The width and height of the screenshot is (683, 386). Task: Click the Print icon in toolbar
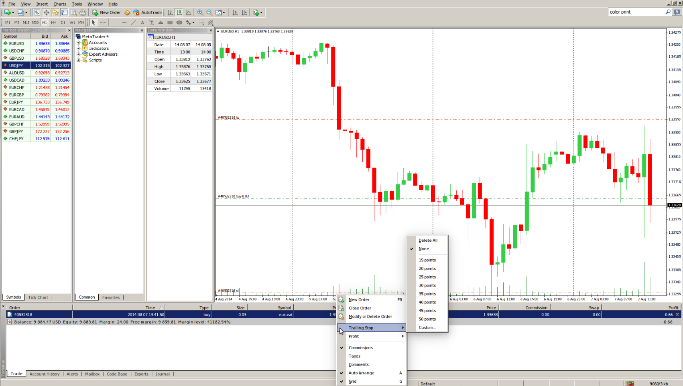[x=83, y=12]
